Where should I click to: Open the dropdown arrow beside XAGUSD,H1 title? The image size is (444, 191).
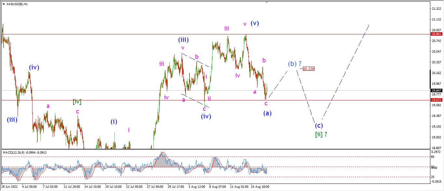pyautogui.click(x=4, y=4)
